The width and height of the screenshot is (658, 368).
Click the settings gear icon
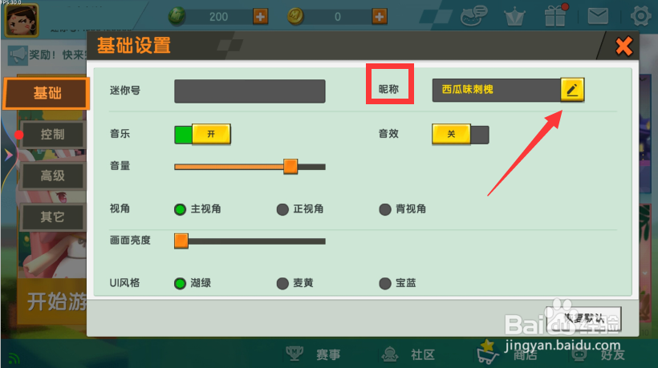click(640, 16)
